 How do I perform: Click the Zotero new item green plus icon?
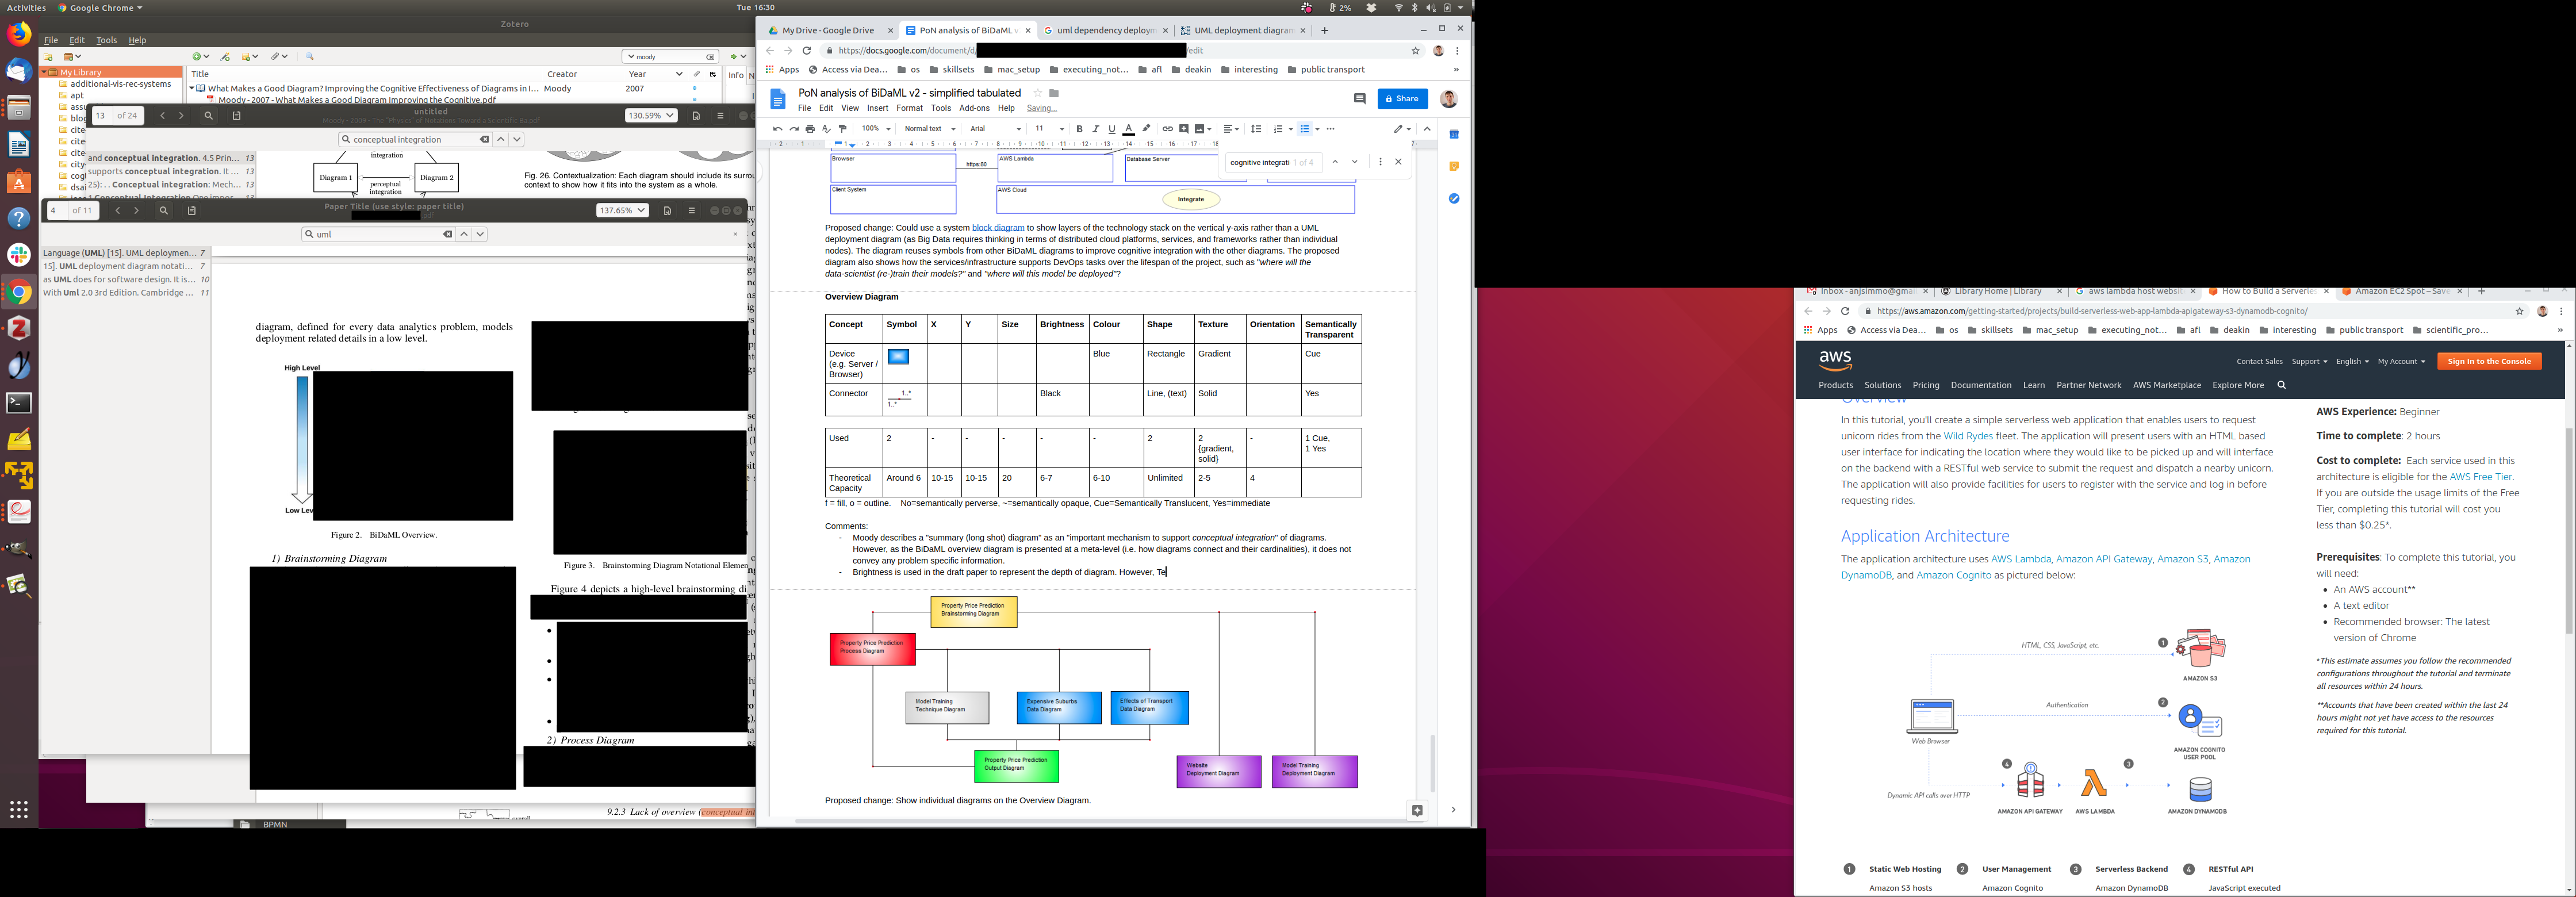[x=198, y=57]
